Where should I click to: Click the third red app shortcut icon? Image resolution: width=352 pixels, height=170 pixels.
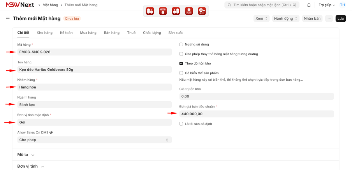176,11
